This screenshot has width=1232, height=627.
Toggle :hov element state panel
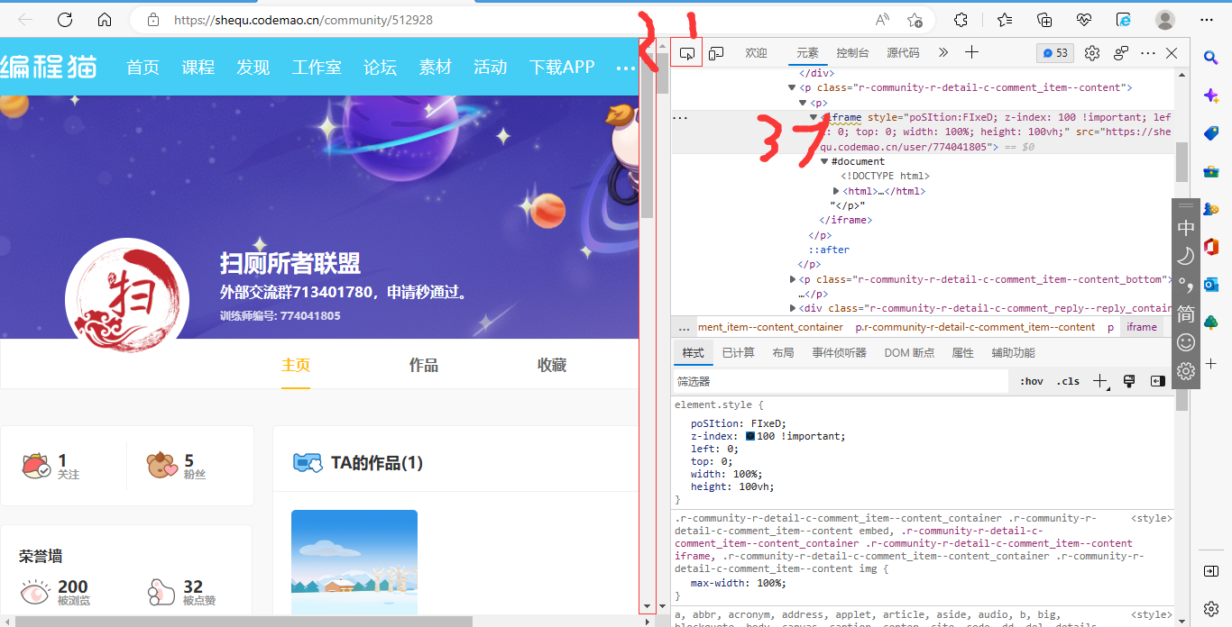(x=1032, y=381)
